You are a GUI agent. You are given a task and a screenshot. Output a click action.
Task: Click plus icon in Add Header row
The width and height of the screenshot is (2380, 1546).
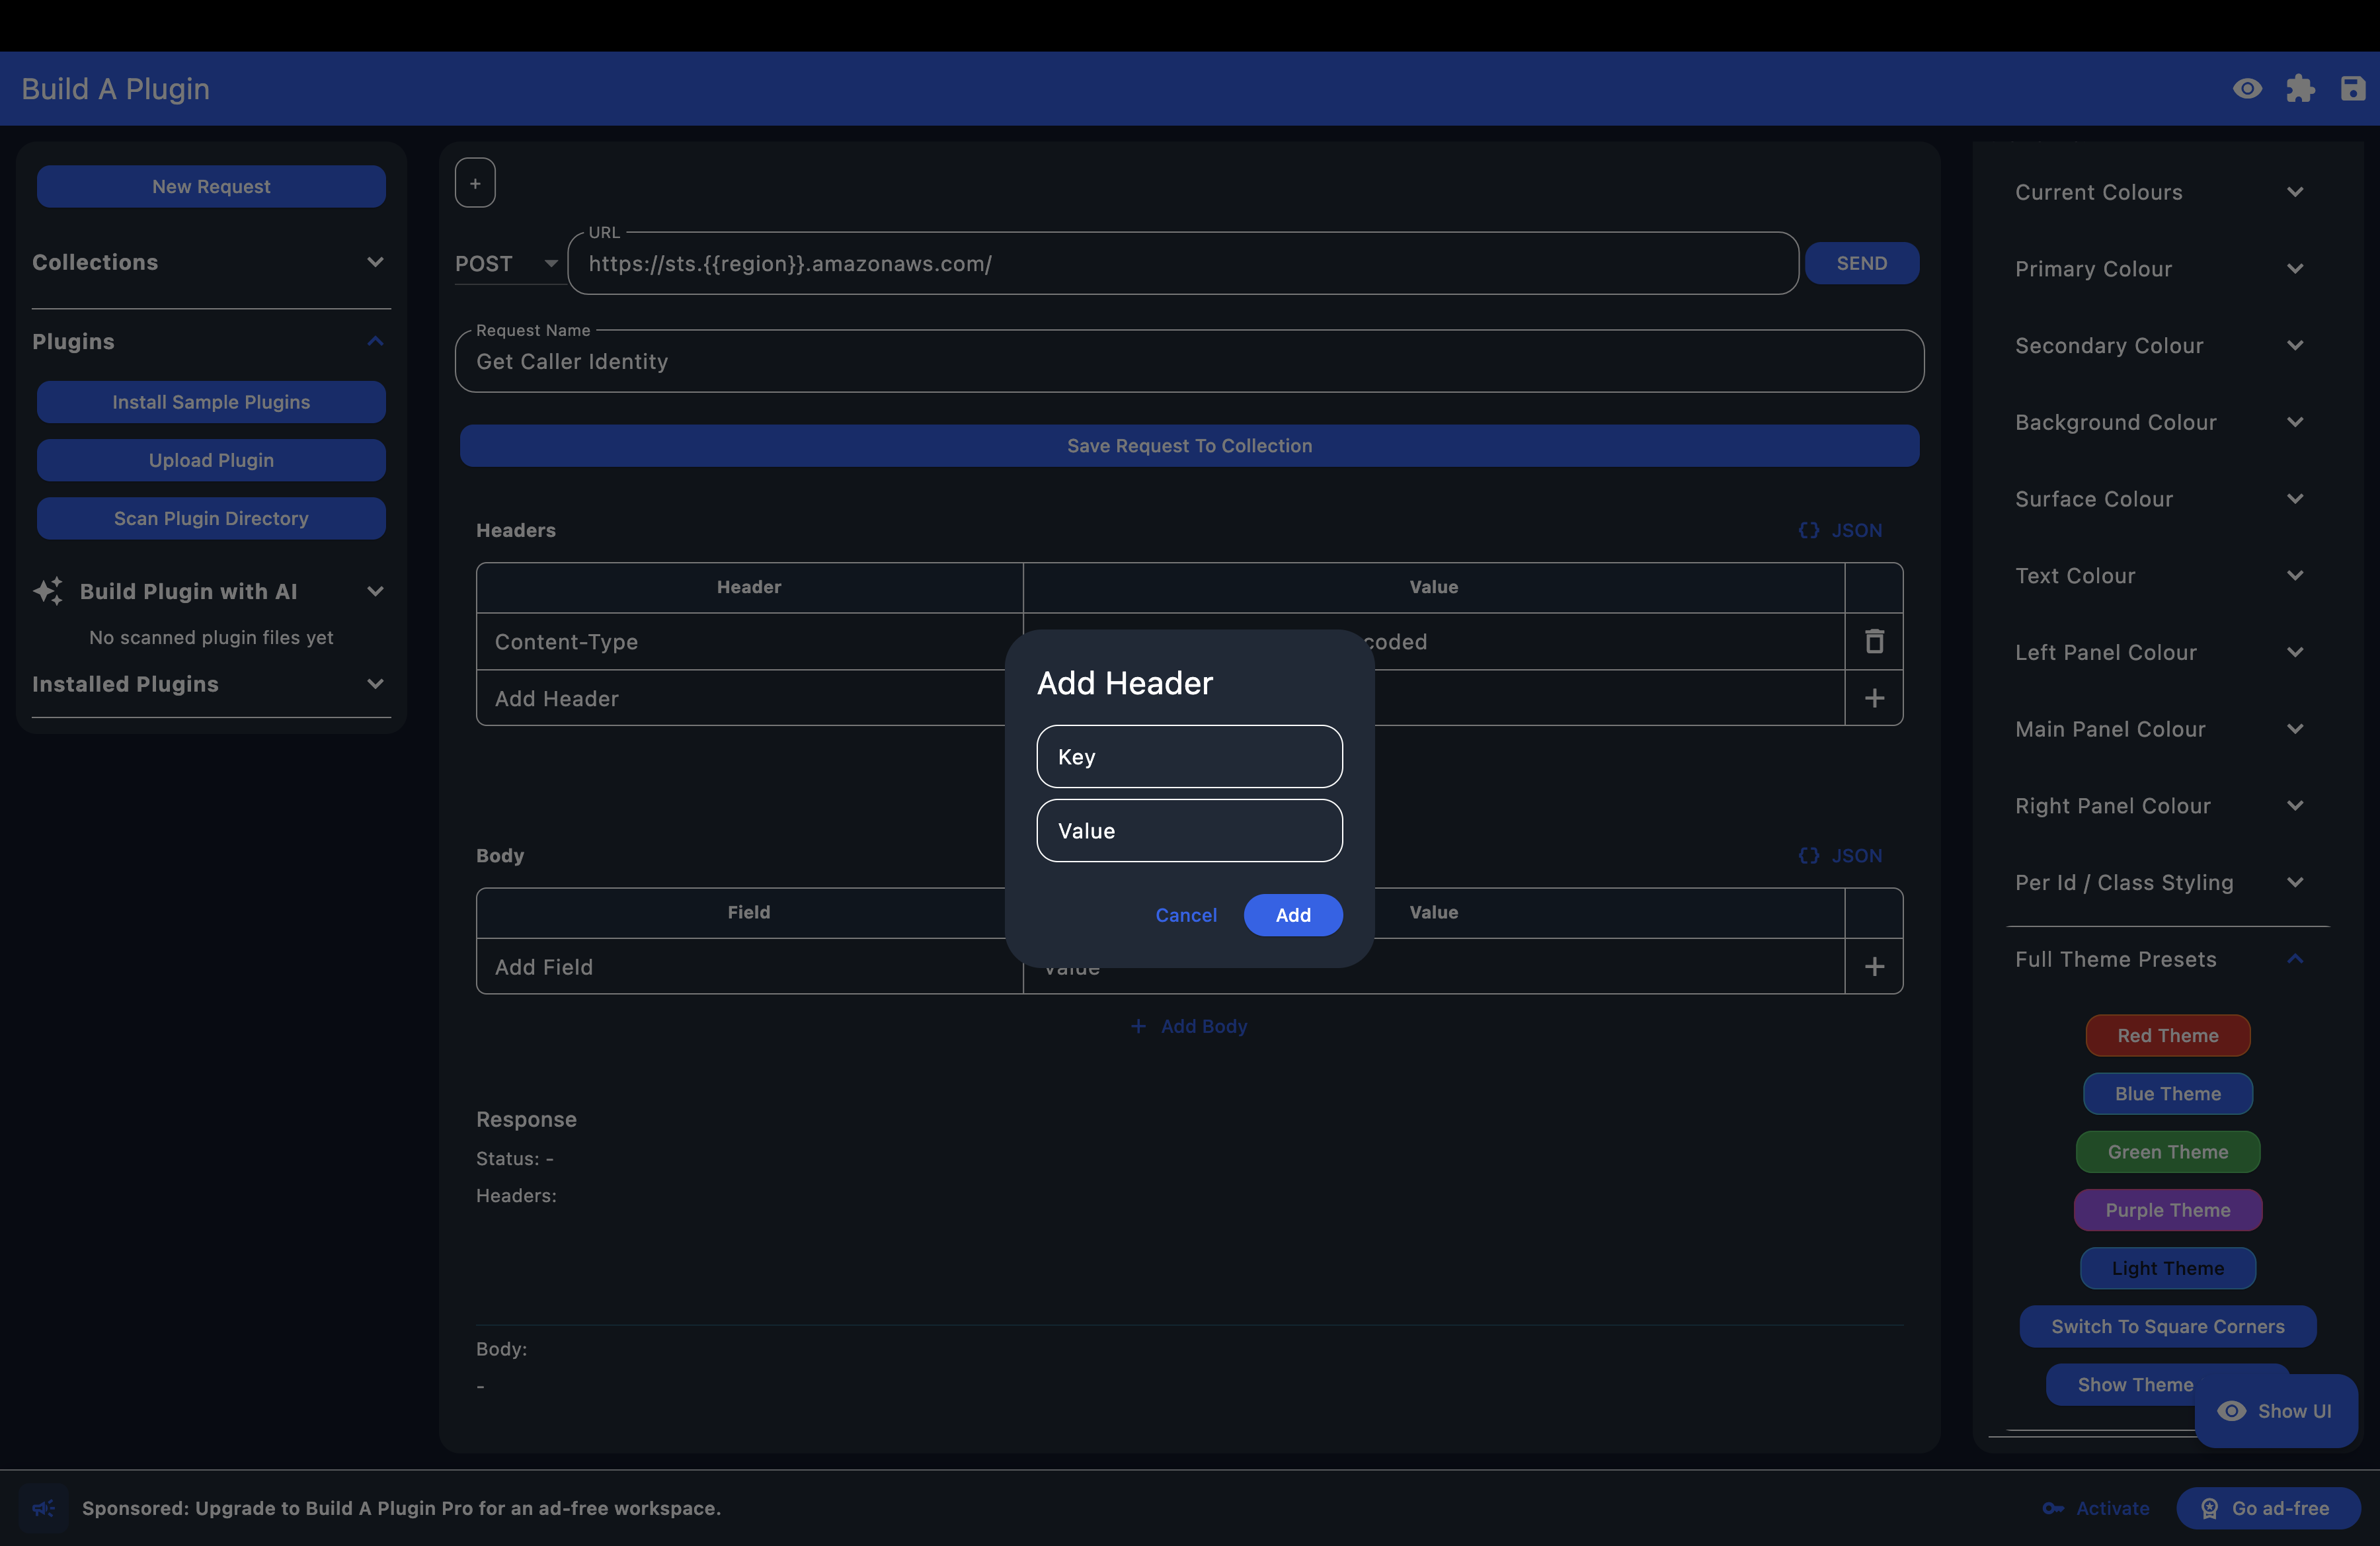[x=1874, y=698]
